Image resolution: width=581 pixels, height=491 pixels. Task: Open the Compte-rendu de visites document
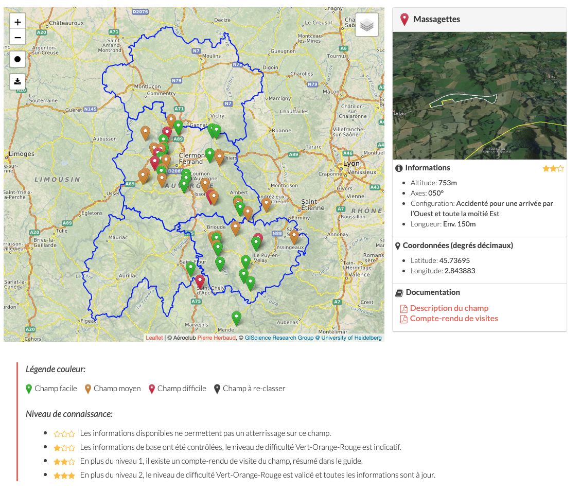pos(453,319)
